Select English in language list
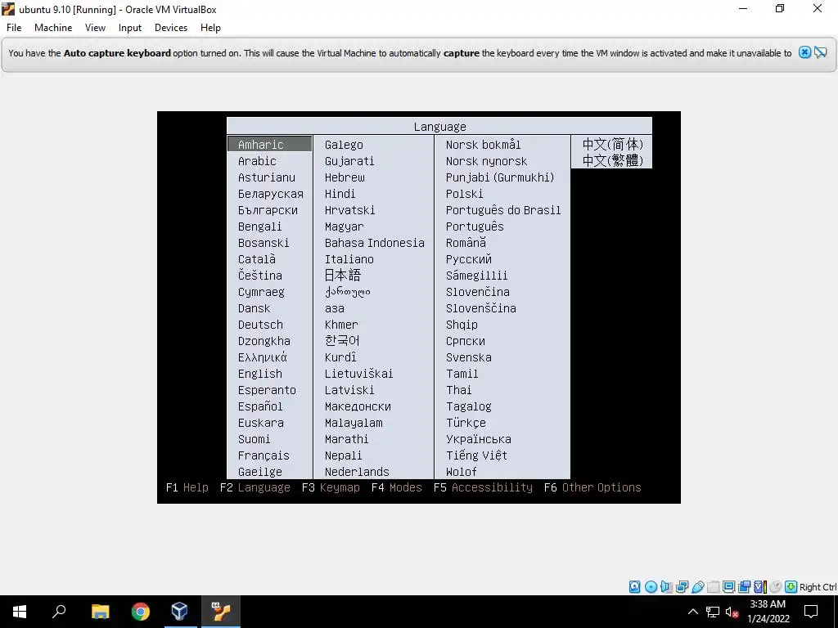838x628 pixels. [259, 374]
